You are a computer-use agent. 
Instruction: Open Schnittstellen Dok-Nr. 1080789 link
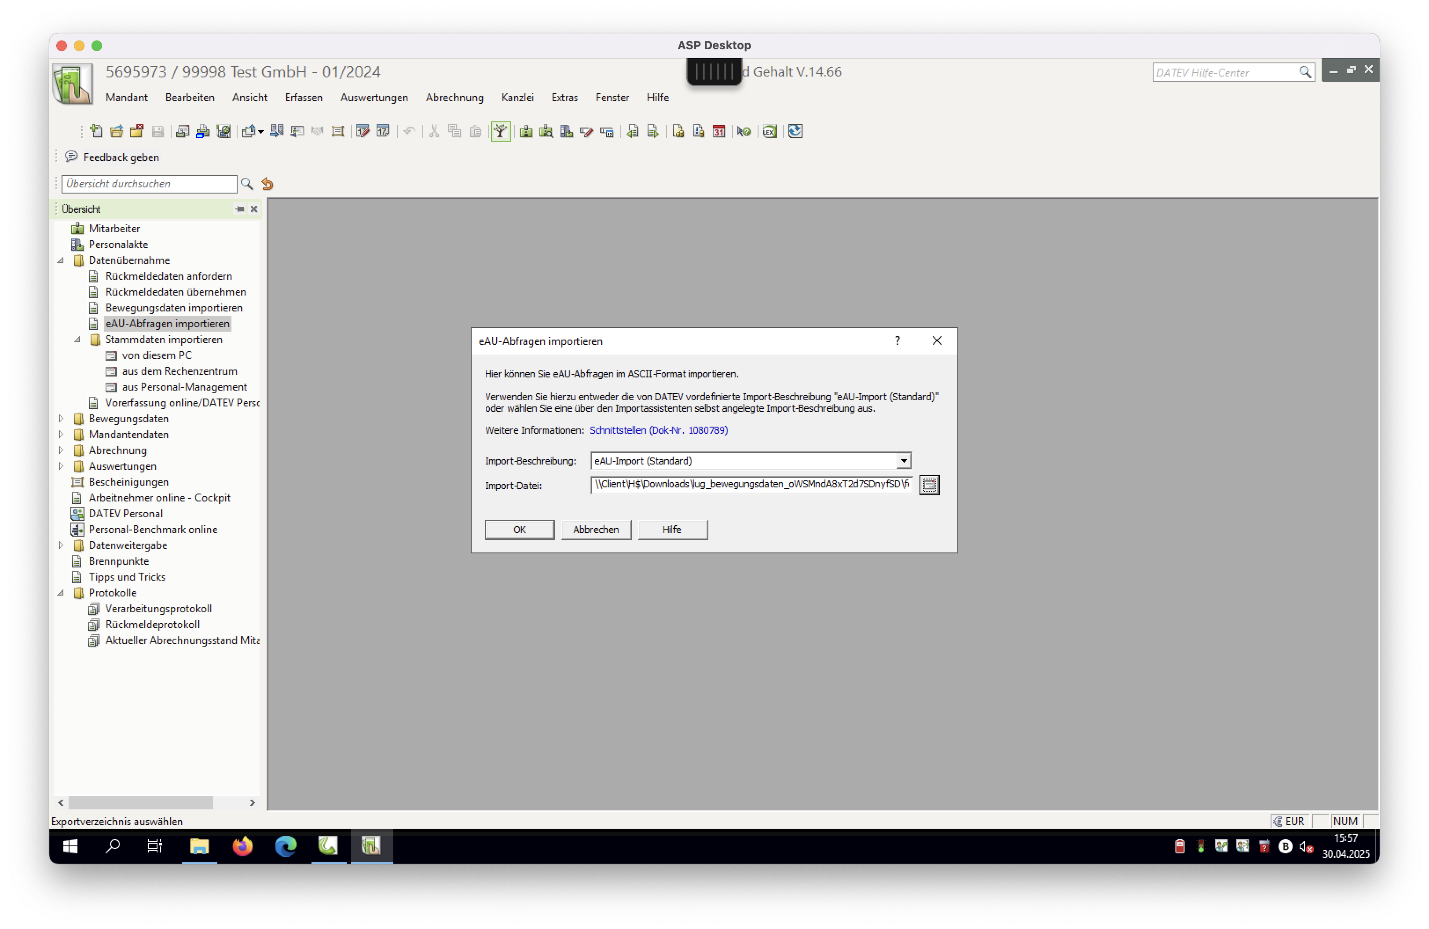pos(658,430)
